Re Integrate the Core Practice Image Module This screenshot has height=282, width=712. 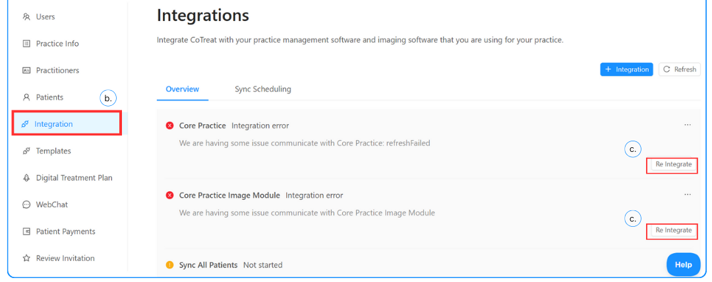pyautogui.click(x=673, y=230)
